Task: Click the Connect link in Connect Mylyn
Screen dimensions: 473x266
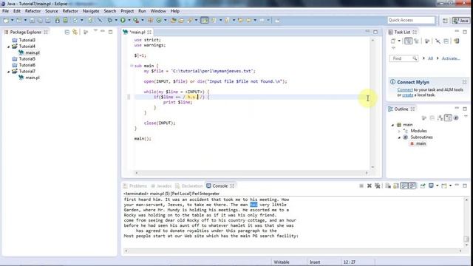Action: [405, 89]
